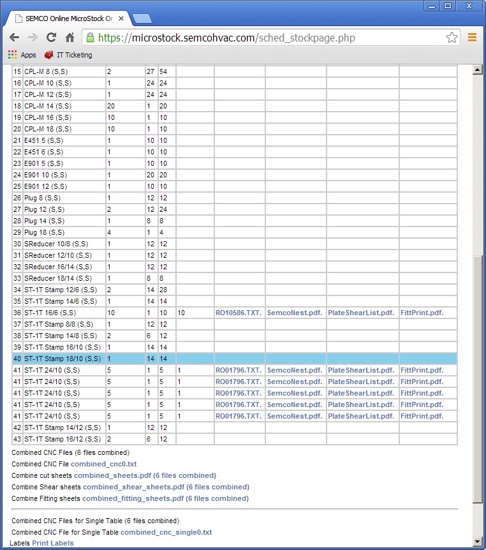
Task: Open the Apps grid shortcut
Action: pyautogui.click(x=22, y=55)
